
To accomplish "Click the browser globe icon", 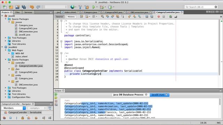I will (x=72, y=7).
